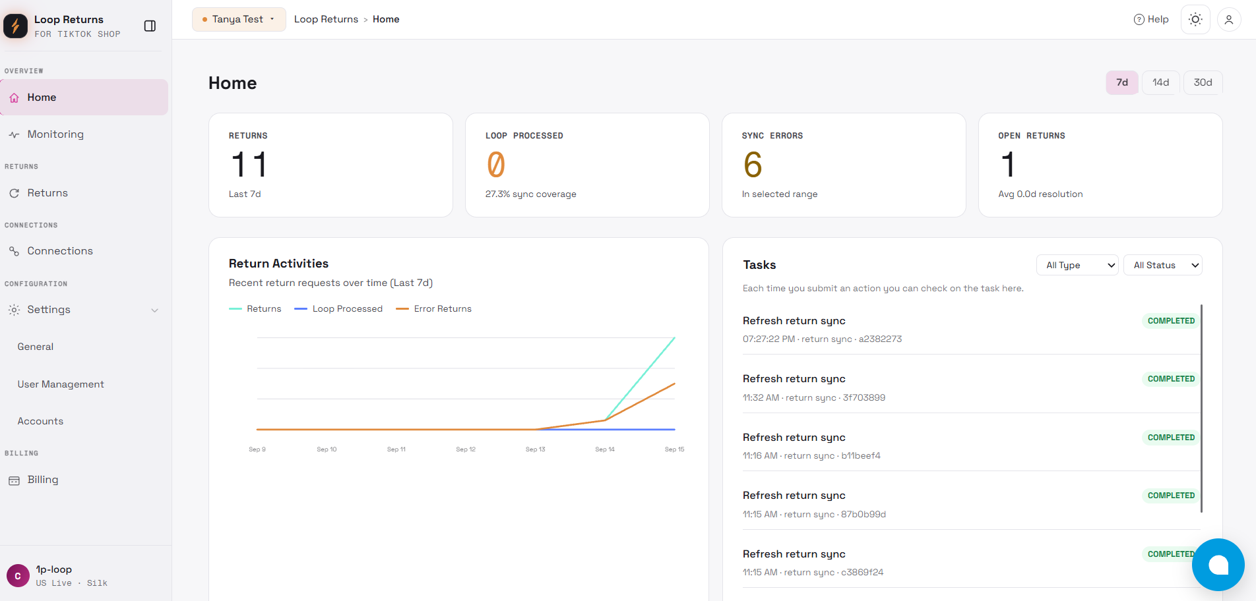Click the Tasks list scrollbar
Screen dimensions: 1256x601
click(1201, 409)
